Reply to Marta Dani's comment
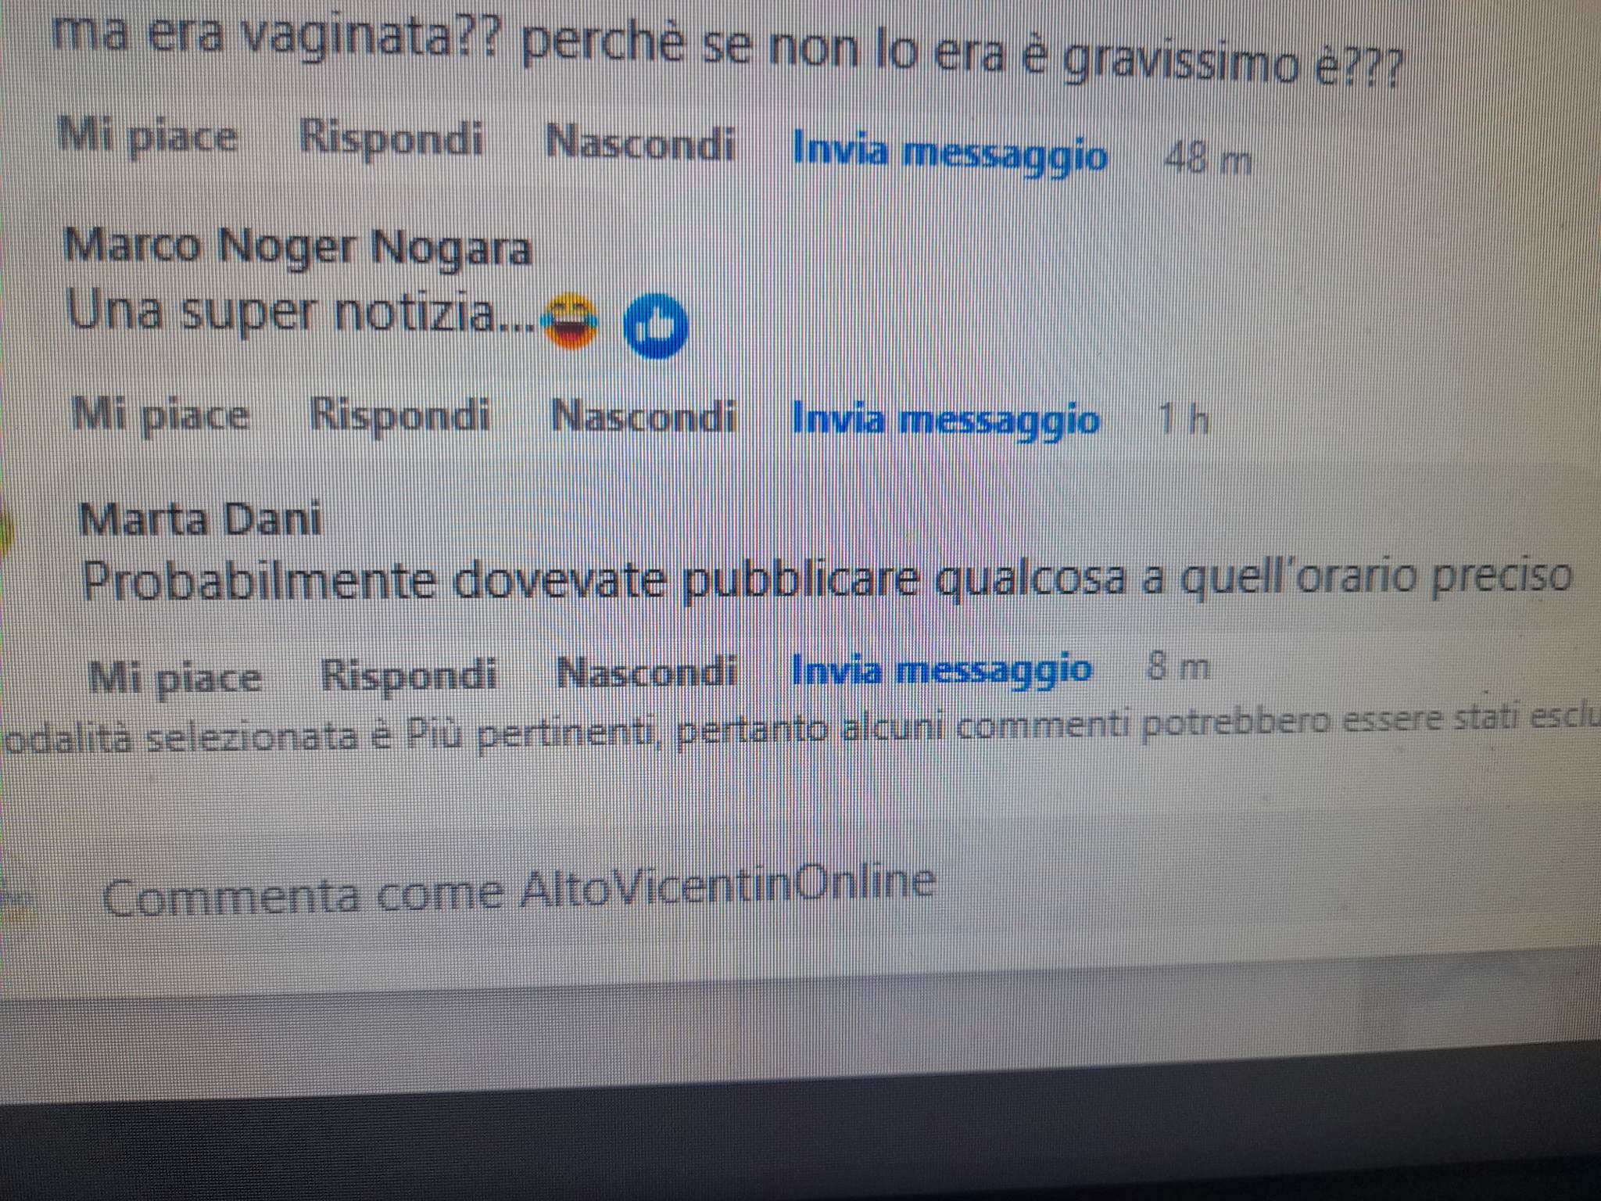This screenshot has height=1201, width=1601. click(x=409, y=675)
